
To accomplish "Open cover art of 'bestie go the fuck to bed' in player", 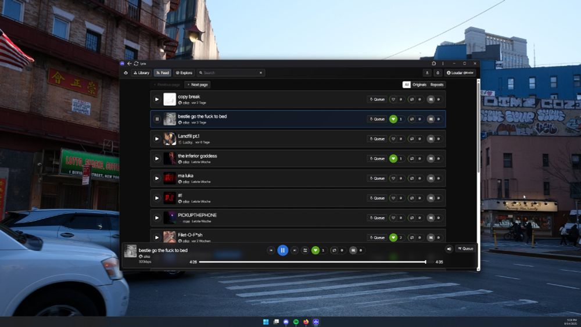I will coord(130,251).
